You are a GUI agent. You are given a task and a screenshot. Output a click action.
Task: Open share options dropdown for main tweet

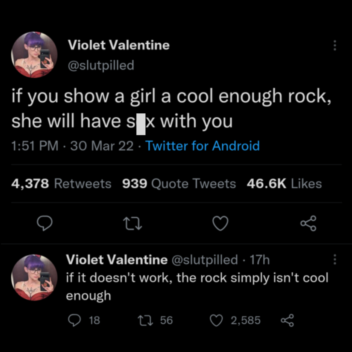(308, 223)
